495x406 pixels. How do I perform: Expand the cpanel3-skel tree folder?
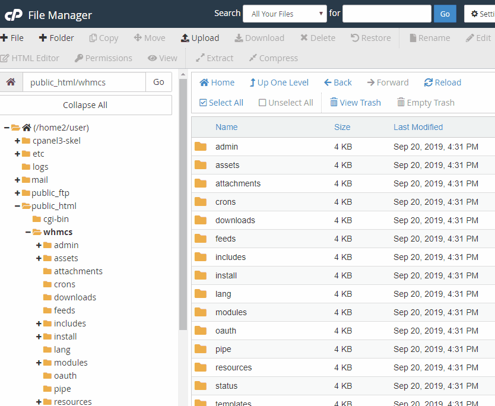(17, 141)
